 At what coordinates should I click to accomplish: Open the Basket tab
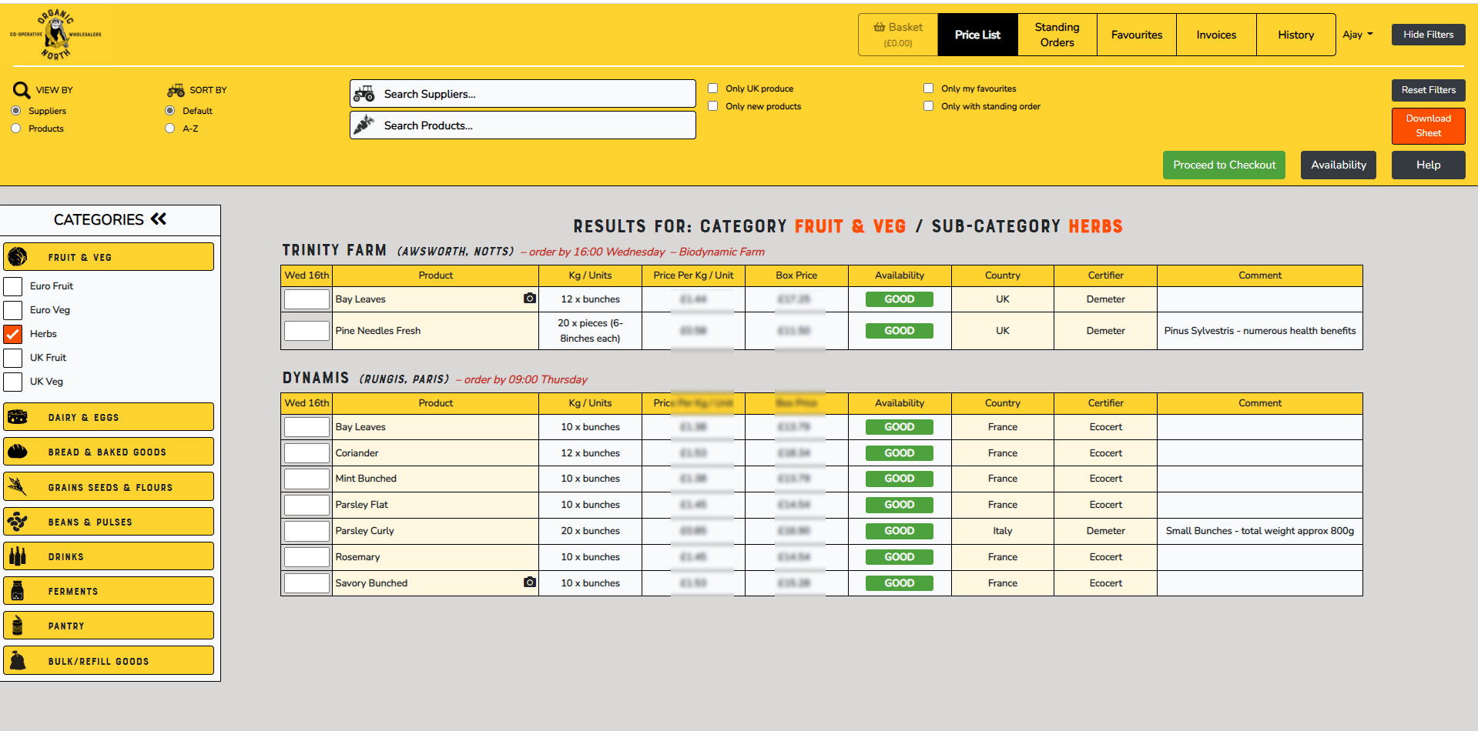point(898,35)
